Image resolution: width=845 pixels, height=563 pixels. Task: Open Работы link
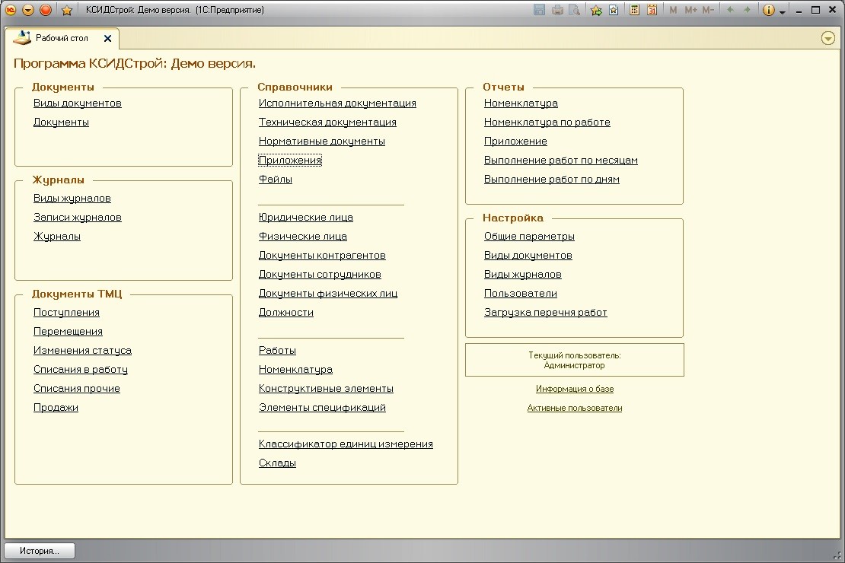(x=278, y=350)
